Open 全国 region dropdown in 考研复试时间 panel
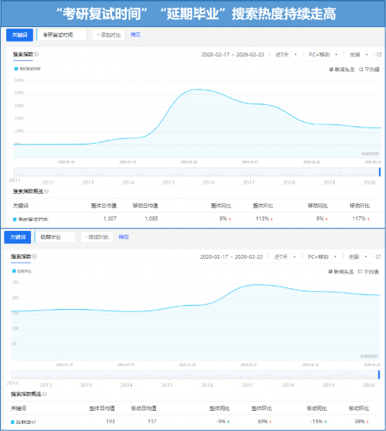Image resolution: width=386 pixels, height=431 pixels. coord(358,54)
